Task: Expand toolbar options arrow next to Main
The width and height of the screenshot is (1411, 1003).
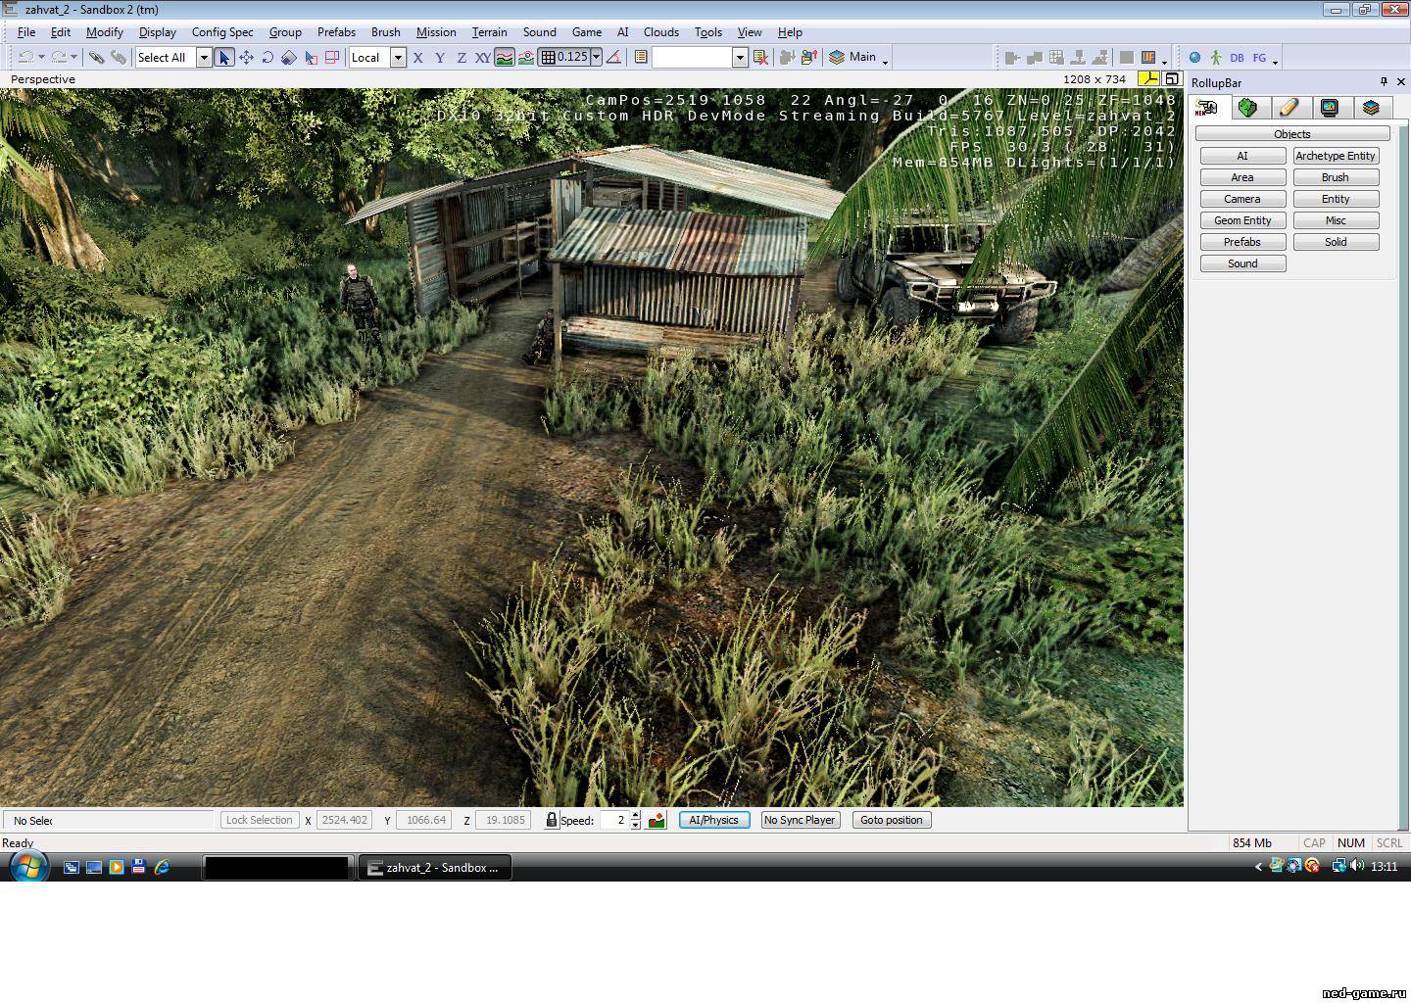Action: (885, 62)
